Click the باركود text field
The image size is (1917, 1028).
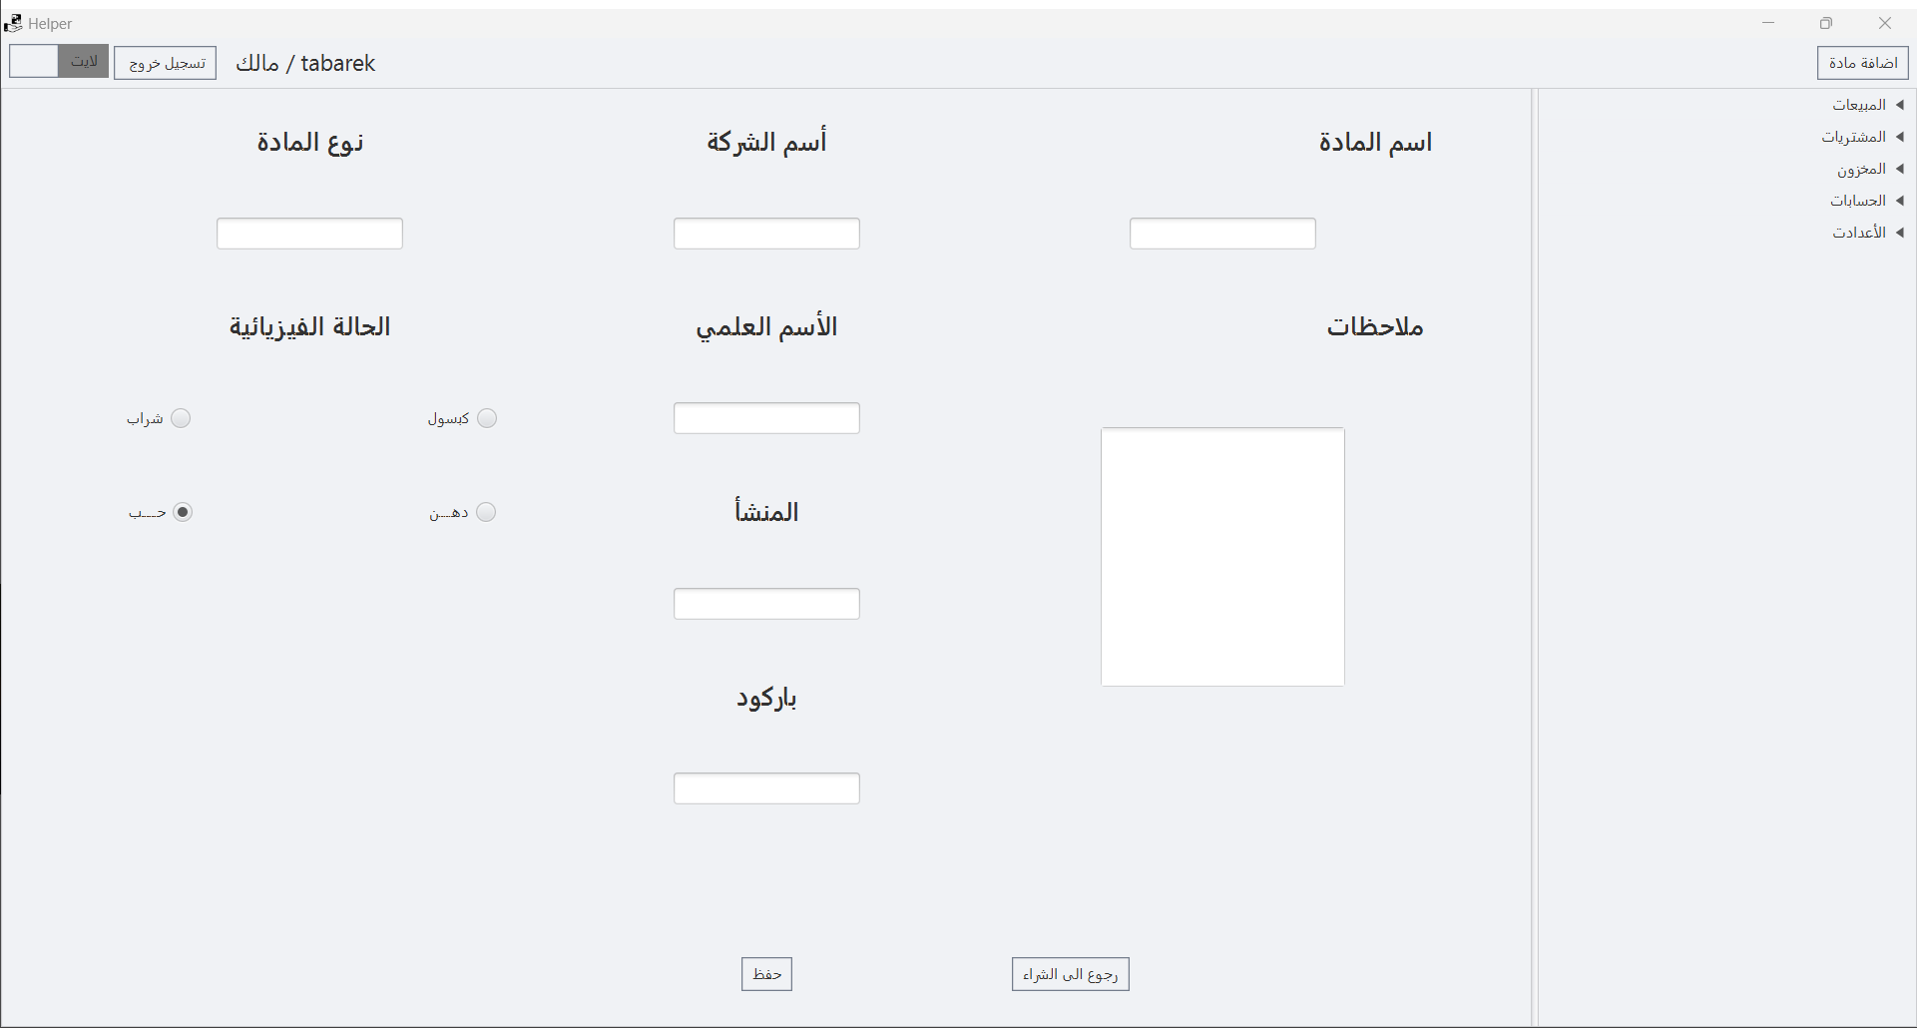[766, 788]
